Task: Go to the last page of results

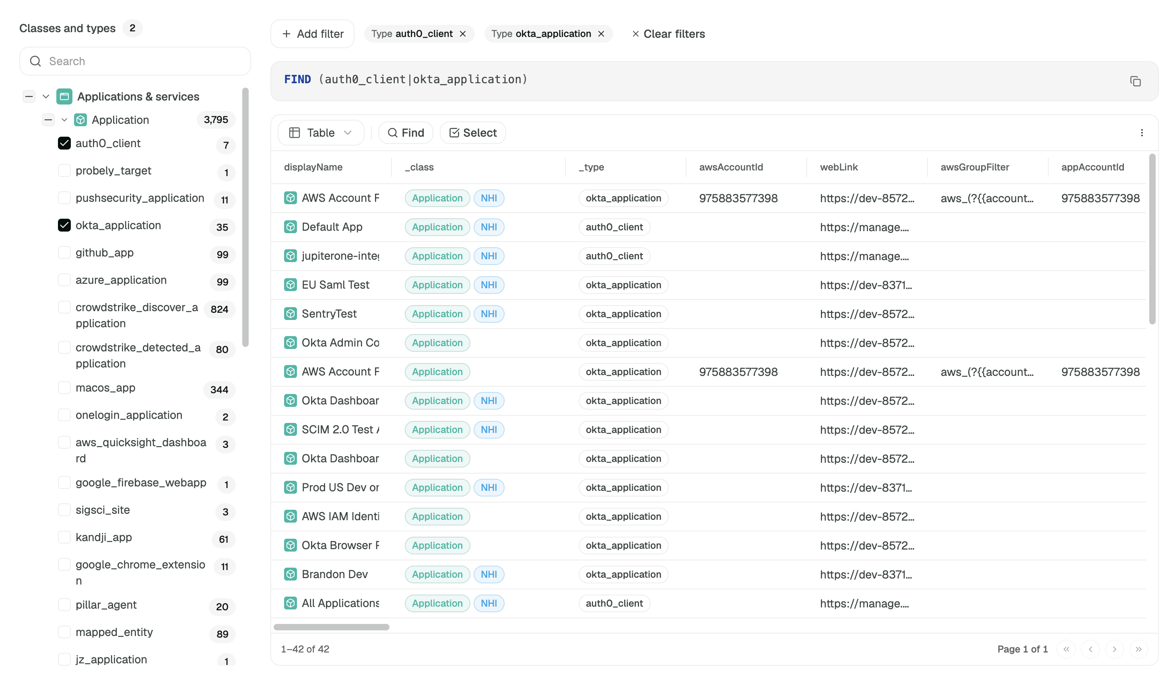Action: [1139, 649]
